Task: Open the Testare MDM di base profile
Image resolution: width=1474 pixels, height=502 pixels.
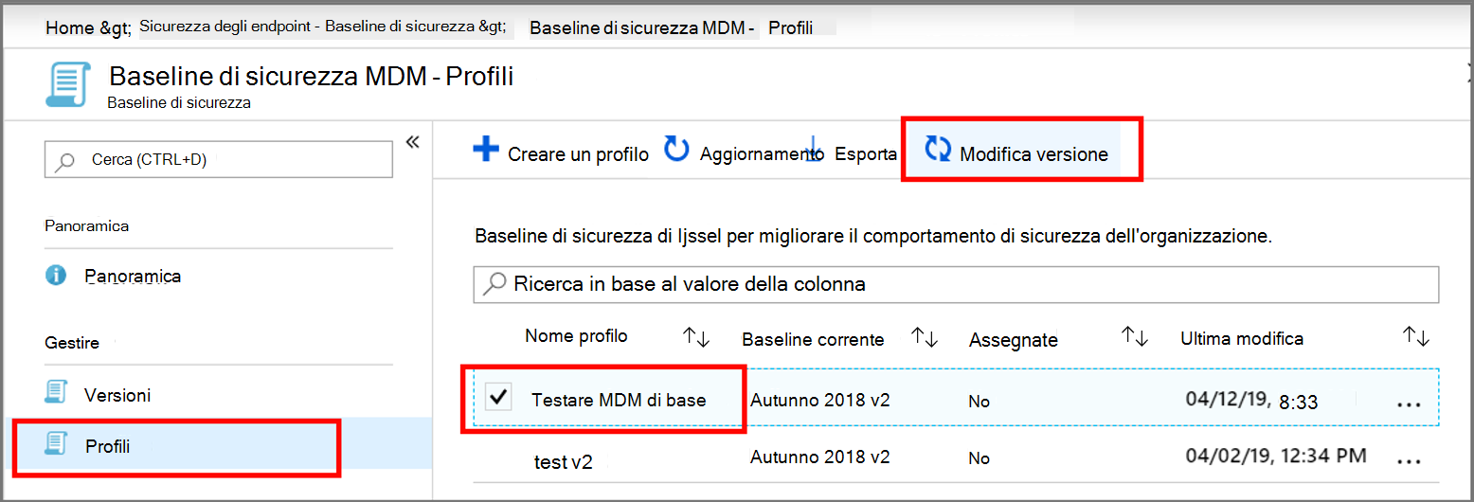Action: [619, 400]
